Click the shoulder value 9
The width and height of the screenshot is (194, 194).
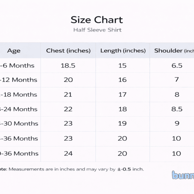177,124
